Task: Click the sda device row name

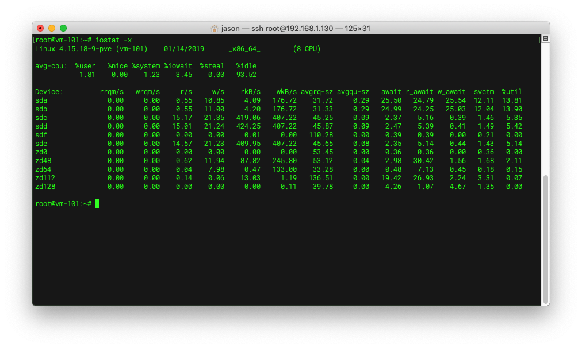Action: (41, 100)
